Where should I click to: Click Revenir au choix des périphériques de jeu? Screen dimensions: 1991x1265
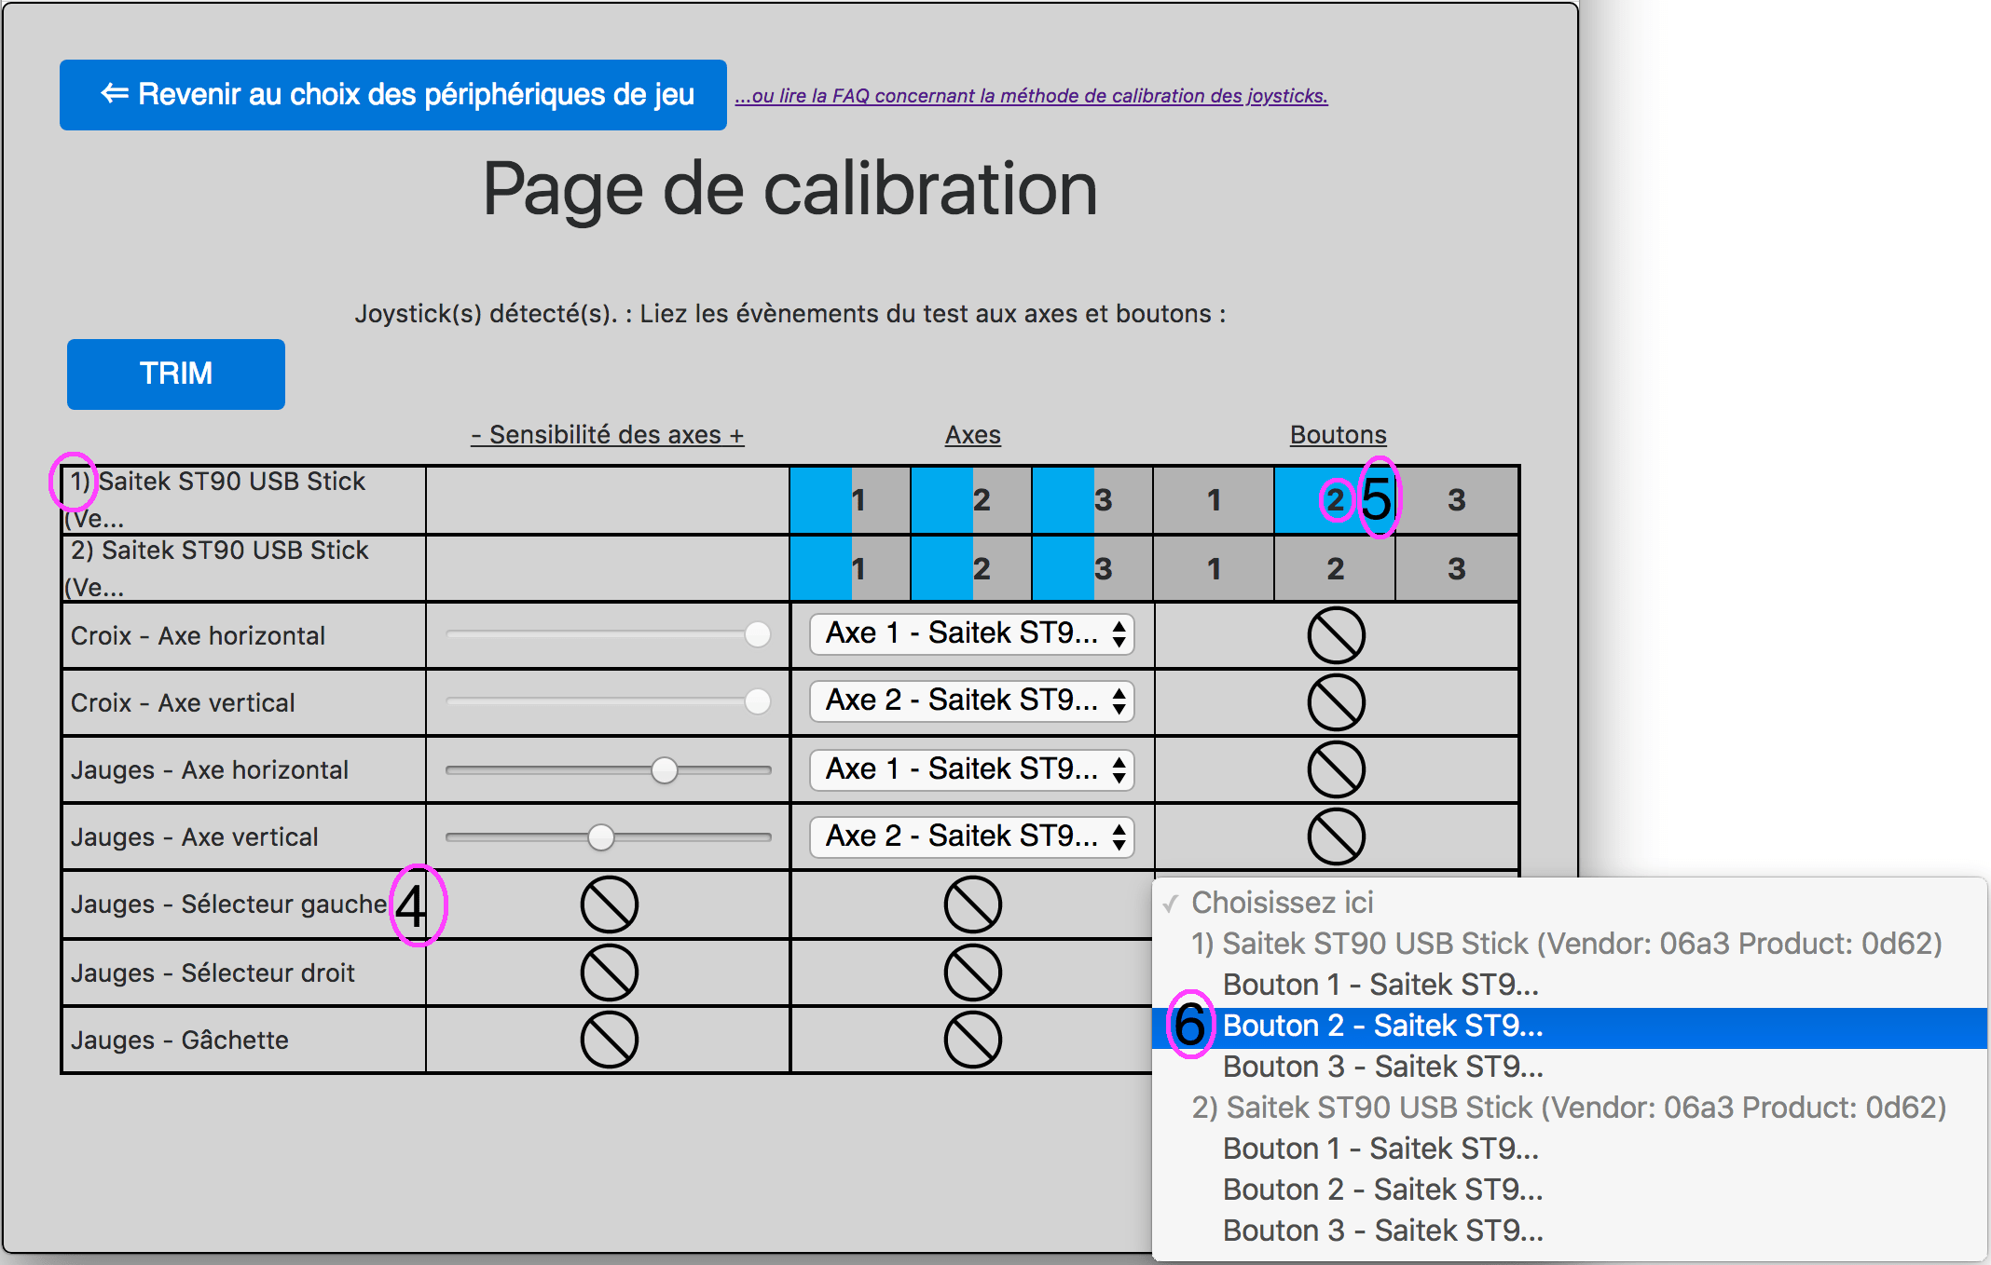click(x=392, y=95)
